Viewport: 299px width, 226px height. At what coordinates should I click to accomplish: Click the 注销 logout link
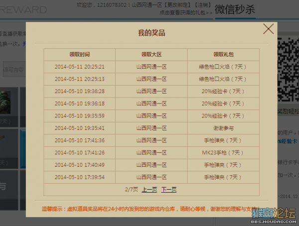[203, 5]
